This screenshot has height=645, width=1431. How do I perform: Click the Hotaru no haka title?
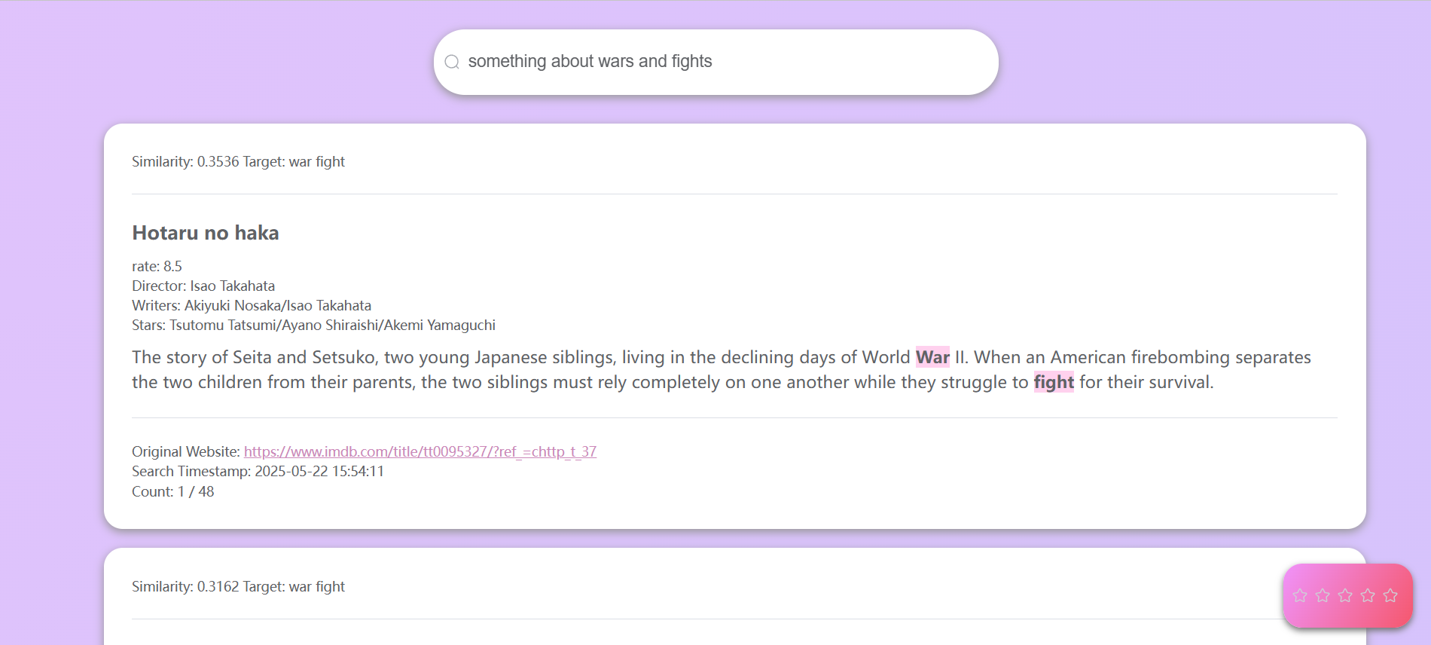pyautogui.click(x=206, y=233)
